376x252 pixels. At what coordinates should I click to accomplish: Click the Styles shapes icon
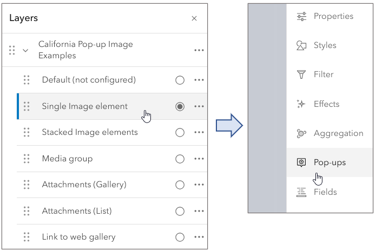pyautogui.click(x=301, y=46)
